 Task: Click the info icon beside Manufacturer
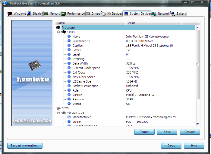click(69, 117)
